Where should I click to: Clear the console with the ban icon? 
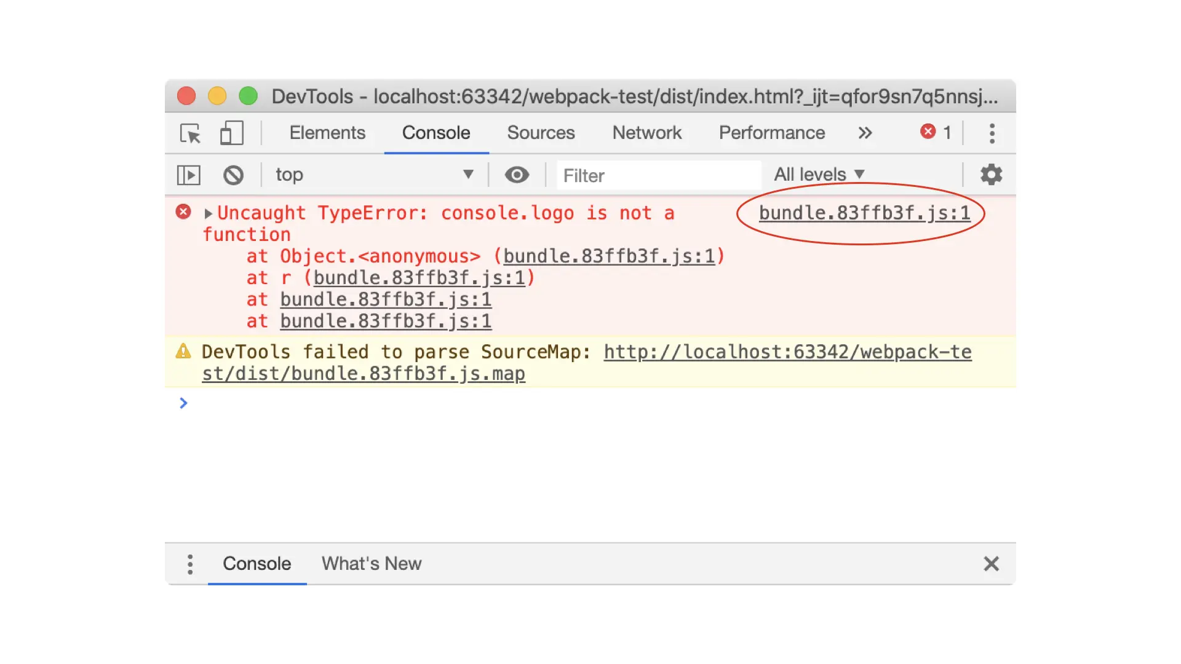233,175
